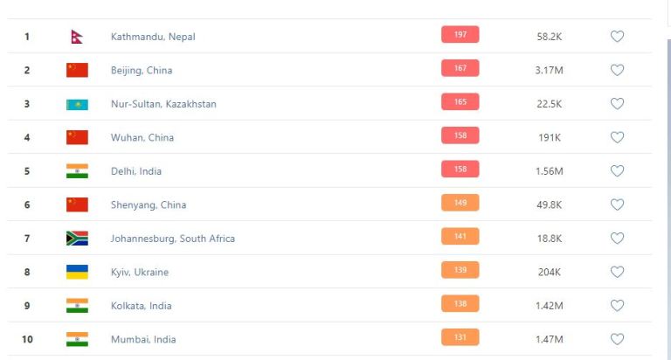Viewport: 671px width, 360px height.
Task: Open the Johannesburg, South Africa link
Action: point(172,239)
